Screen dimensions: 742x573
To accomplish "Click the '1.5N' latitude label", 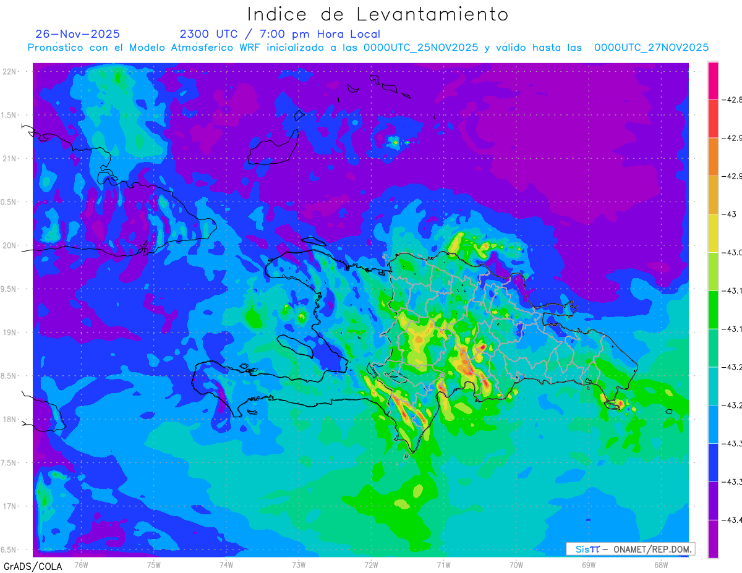I will 9,115.
